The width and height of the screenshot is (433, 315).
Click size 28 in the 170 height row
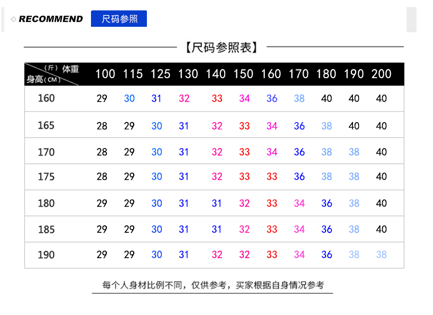(x=101, y=152)
